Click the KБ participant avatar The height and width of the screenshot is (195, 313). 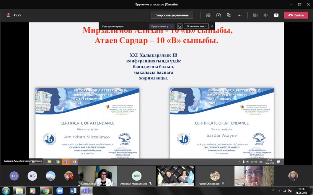pyautogui.click(x=32, y=176)
